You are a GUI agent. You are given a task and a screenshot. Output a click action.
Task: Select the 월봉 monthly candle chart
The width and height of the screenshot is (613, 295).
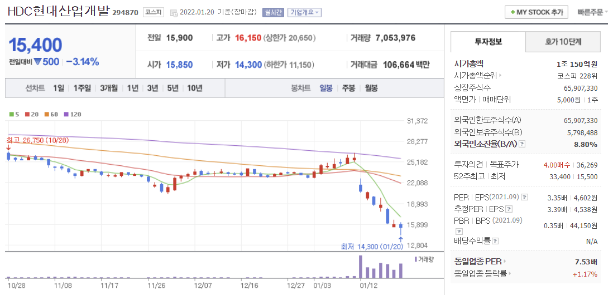coord(371,88)
